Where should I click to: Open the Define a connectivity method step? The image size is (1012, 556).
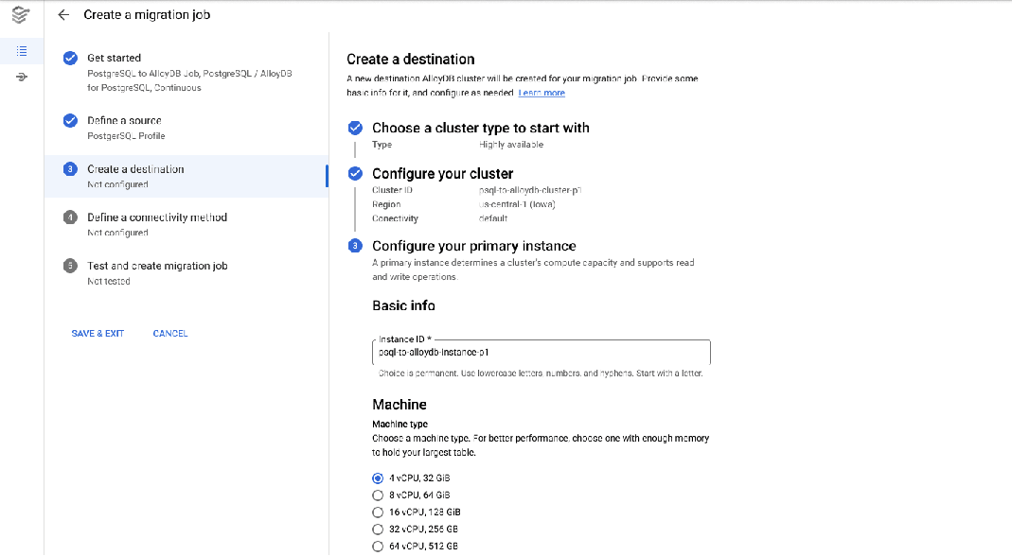tap(155, 217)
